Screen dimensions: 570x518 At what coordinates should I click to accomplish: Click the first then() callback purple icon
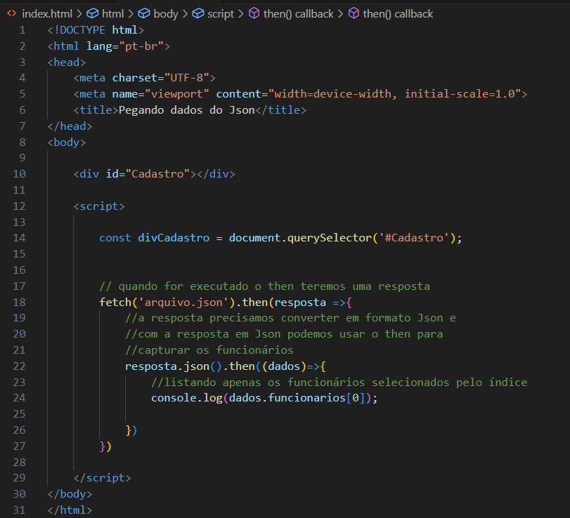254,14
